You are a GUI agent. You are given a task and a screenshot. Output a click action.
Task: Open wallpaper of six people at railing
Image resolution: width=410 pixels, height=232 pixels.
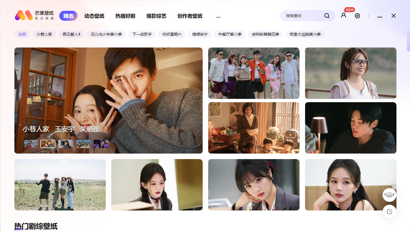(254, 73)
